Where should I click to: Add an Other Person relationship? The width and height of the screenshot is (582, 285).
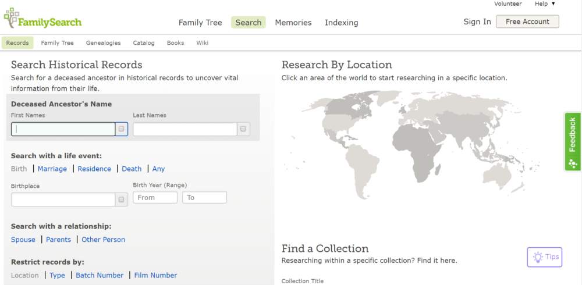click(x=103, y=240)
